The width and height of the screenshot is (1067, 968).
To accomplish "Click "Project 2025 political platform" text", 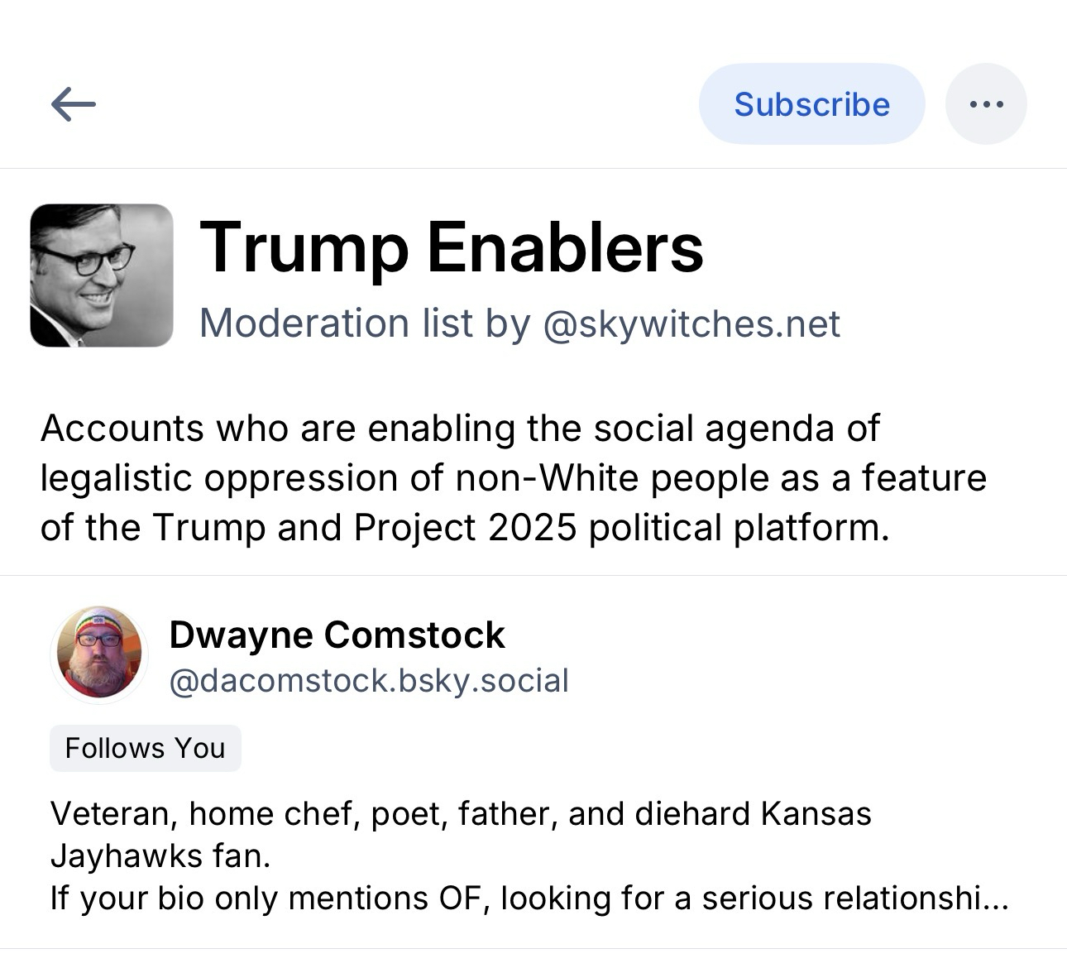I will (620, 528).
